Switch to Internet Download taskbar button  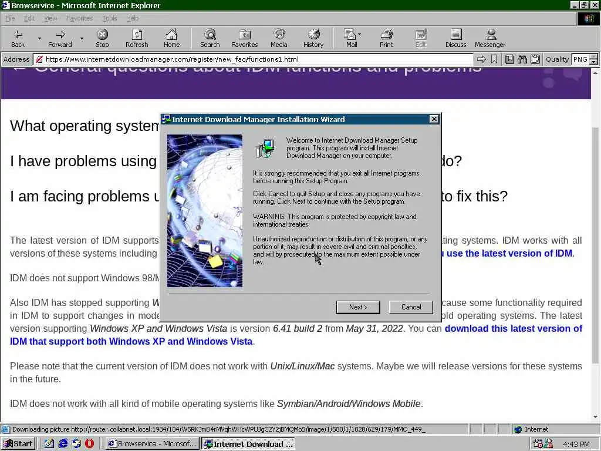pyautogui.click(x=248, y=444)
